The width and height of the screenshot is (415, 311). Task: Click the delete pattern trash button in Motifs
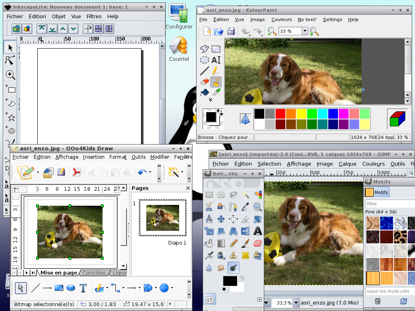point(378,301)
